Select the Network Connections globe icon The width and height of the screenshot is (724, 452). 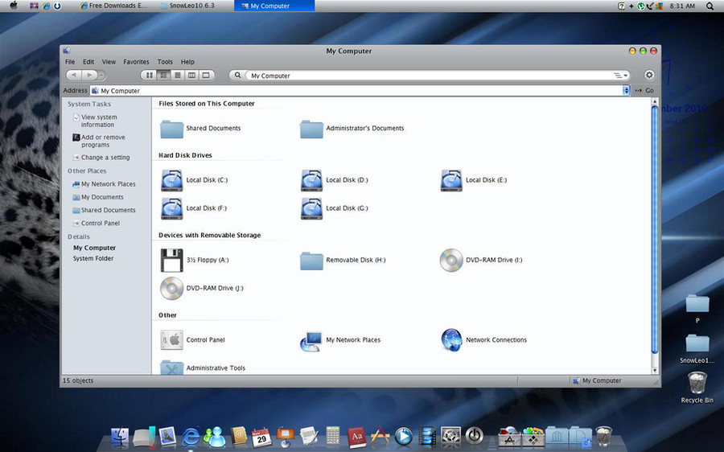pos(451,340)
